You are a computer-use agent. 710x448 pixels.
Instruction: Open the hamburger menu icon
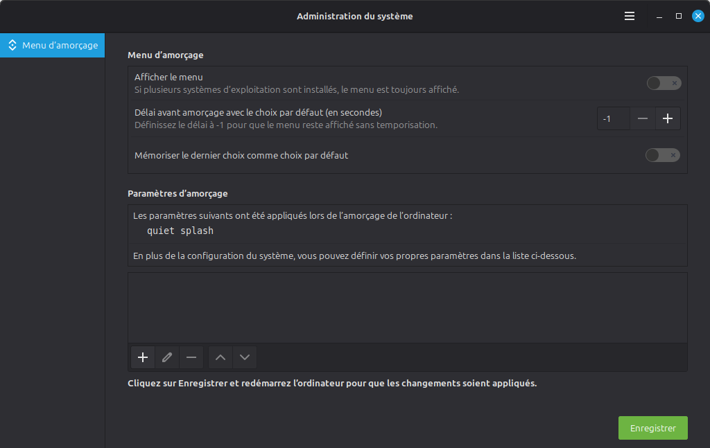[x=629, y=15]
